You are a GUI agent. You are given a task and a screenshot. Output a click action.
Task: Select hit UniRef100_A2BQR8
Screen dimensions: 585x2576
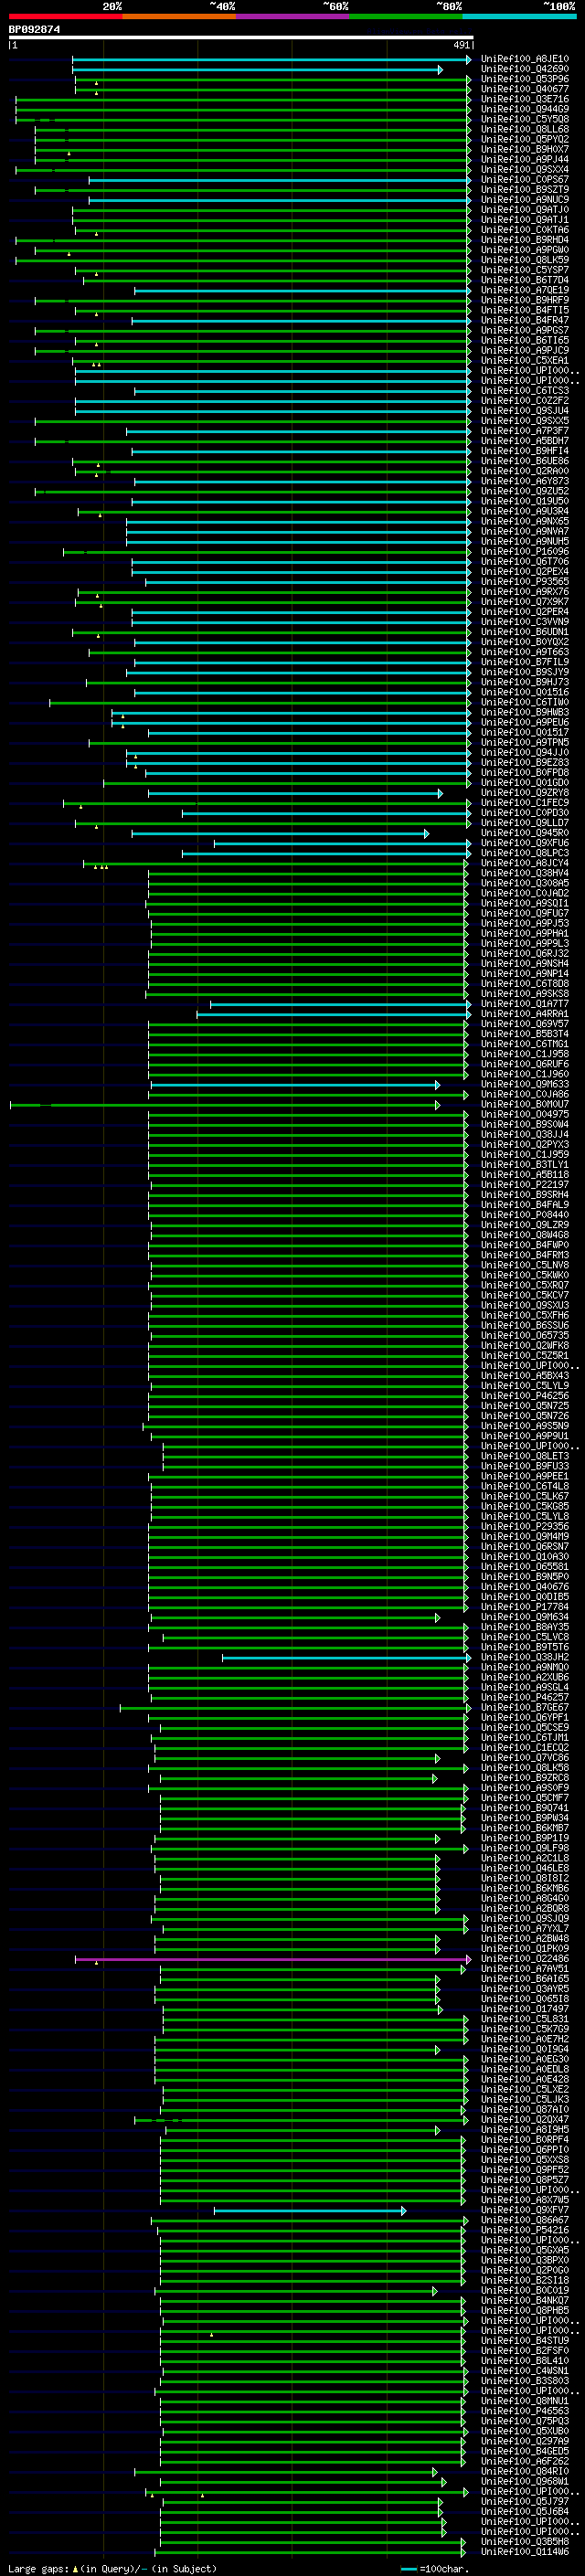coord(525,1908)
